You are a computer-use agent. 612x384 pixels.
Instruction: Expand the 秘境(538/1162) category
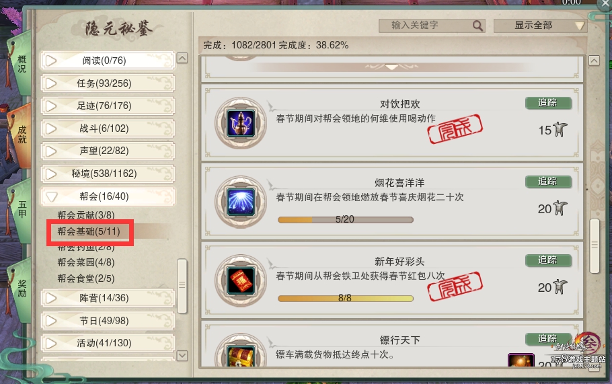pyautogui.click(x=108, y=174)
